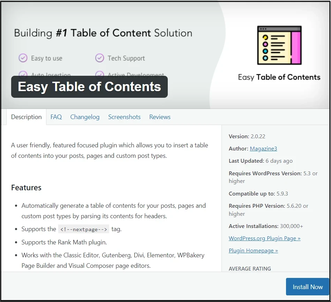Click the checkmark icon beside Tech Support
Image resolution: width=331 pixels, height=302 pixels.
pyautogui.click(x=100, y=58)
